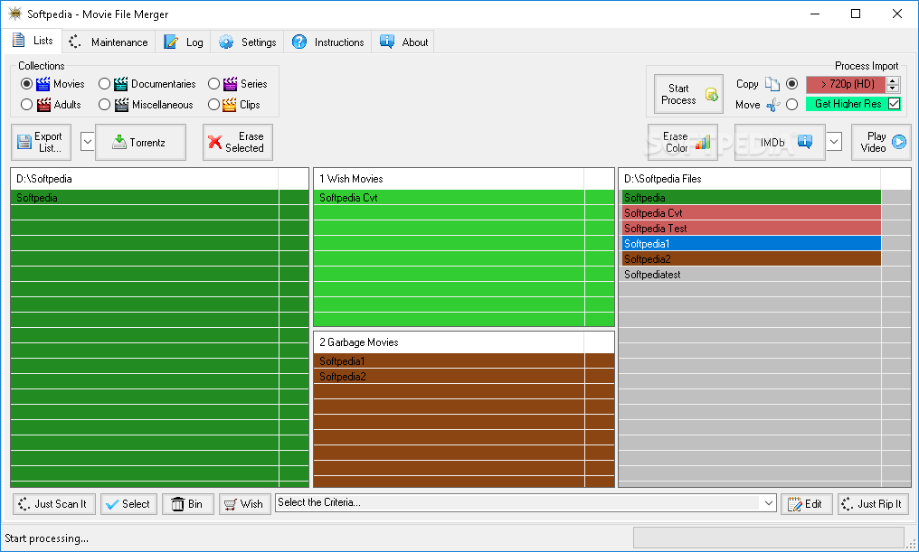
Task: Click the Torrentz button
Action: tap(141, 142)
